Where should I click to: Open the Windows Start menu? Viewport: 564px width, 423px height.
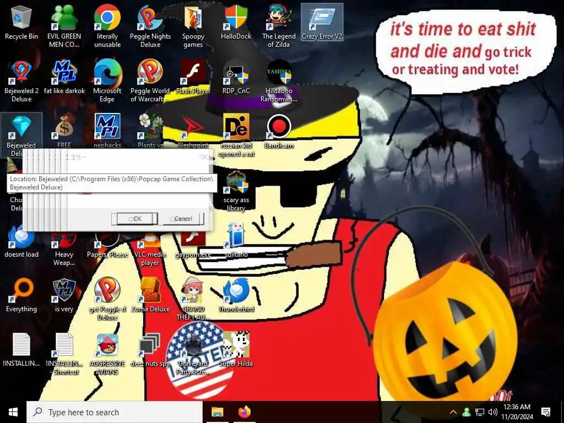[x=13, y=412]
